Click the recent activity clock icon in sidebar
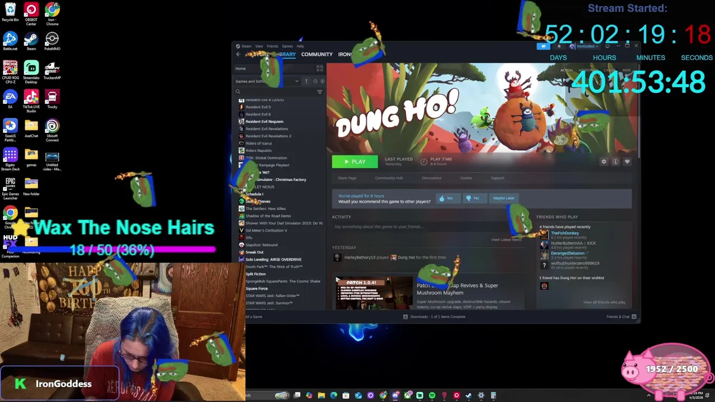 point(315,81)
